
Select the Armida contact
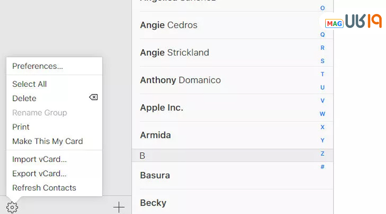[155, 135]
